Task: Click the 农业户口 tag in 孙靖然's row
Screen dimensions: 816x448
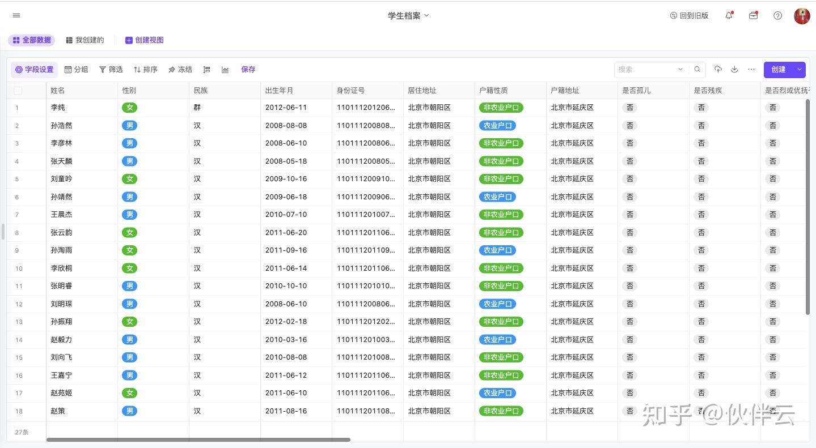Action: [497, 197]
